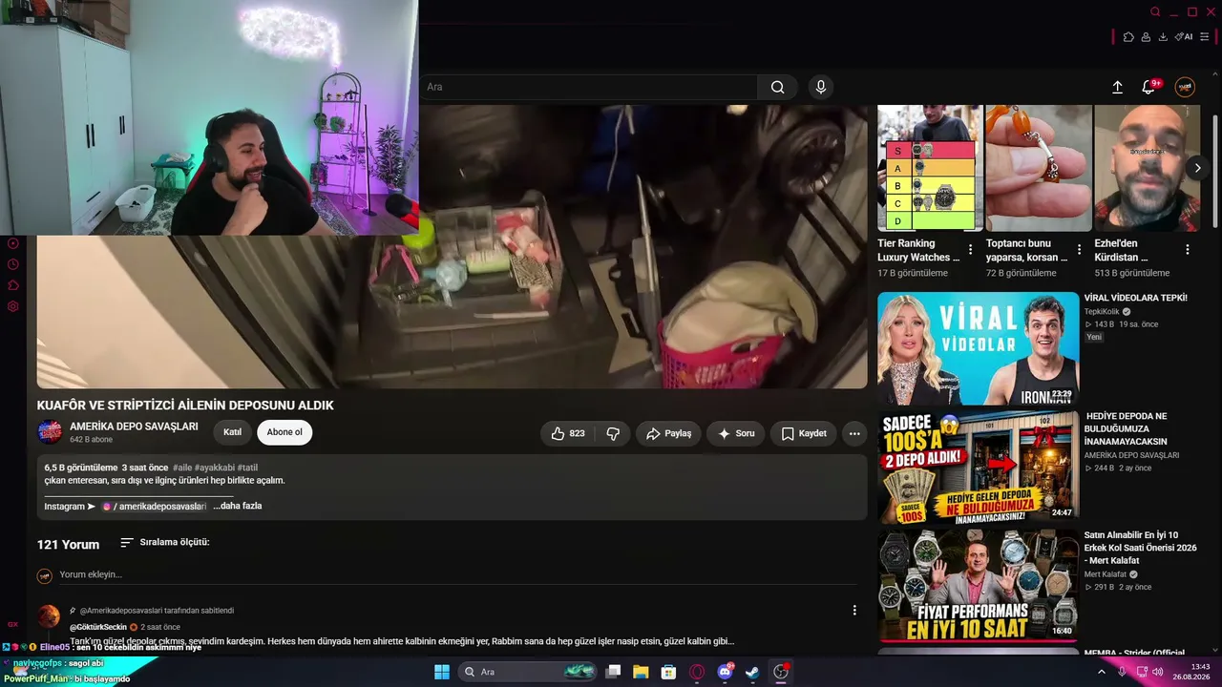Open File Explorer from the taskbar
Viewport: 1222px width, 687px height.
coord(642,672)
